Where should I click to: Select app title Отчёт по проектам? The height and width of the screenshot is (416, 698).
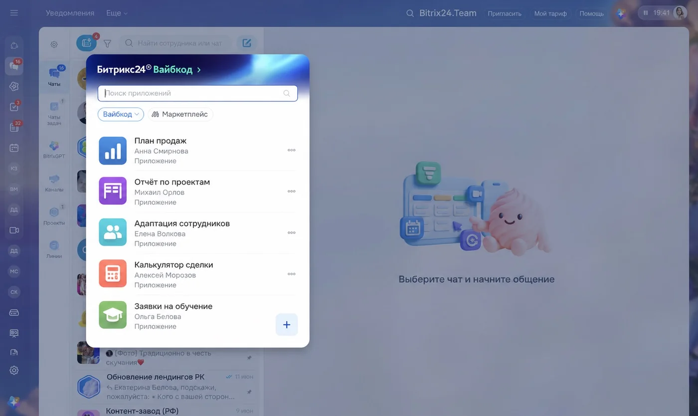172,182
